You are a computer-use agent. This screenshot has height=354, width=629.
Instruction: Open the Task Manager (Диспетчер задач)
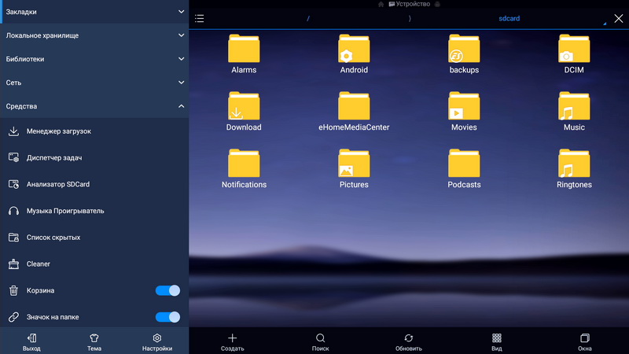point(54,158)
